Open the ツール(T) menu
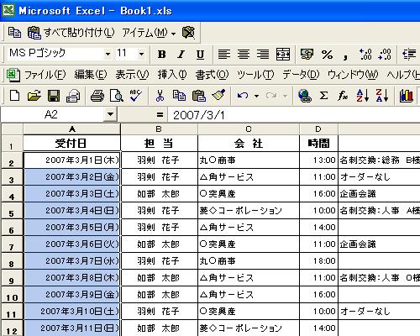 255,75
